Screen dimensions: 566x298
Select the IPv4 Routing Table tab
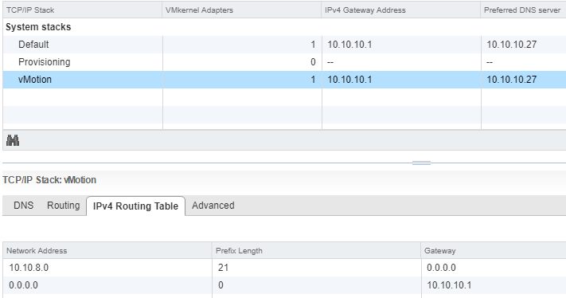coord(135,206)
